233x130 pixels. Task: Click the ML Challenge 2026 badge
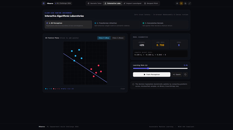63,3
